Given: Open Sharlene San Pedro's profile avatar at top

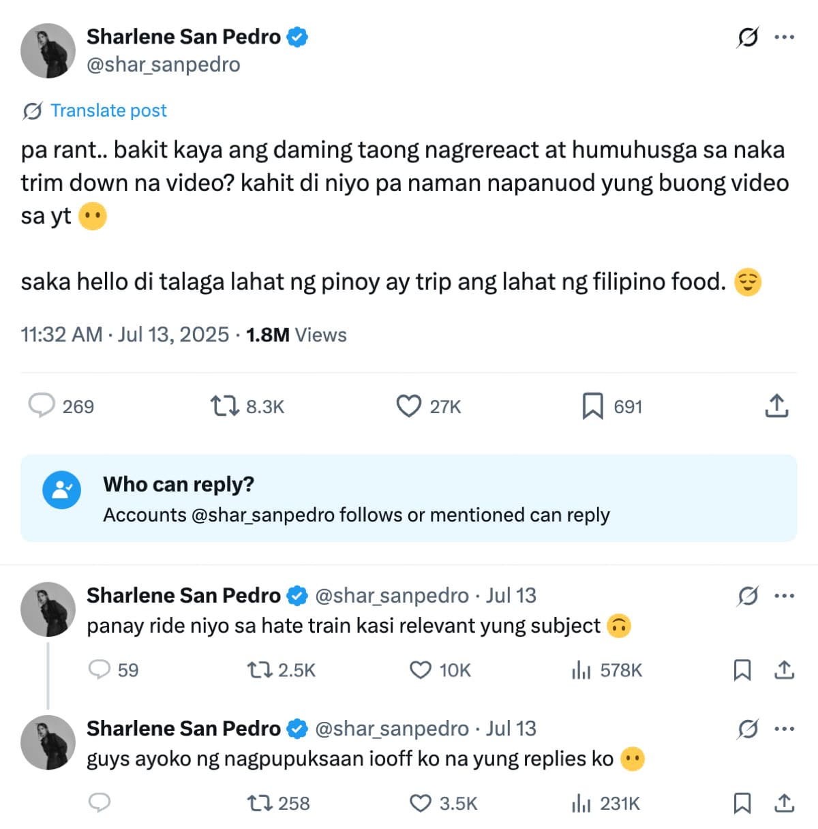Looking at the screenshot, I should (x=48, y=50).
